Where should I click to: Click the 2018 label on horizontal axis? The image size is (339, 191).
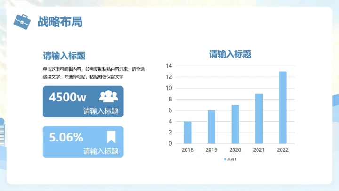(x=187, y=150)
